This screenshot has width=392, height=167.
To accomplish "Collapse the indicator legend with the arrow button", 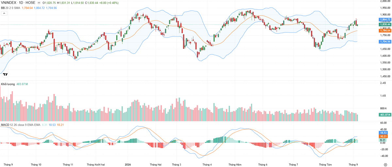I will point(4,13).
